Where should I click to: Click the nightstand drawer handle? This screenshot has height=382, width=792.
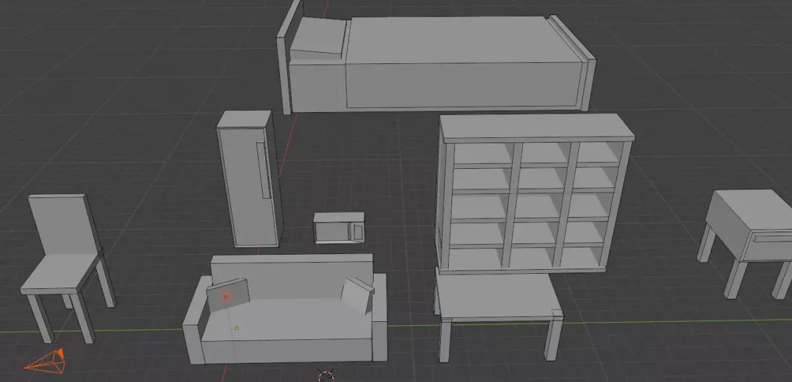tap(772, 237)
